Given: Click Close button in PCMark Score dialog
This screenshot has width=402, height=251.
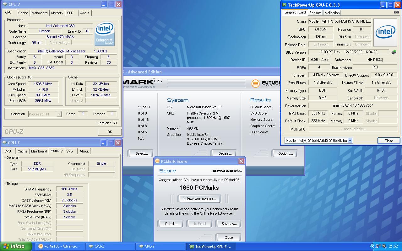Looking at the screenshot, I should pyautogui.click(x=229, y=238).
